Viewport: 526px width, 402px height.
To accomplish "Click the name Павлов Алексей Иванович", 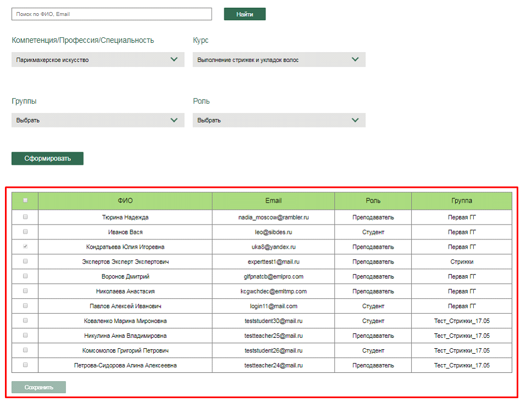I will click(x=125, y=306).
